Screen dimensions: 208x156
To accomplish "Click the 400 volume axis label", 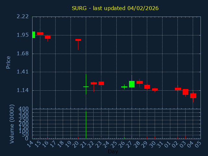I will click(23, 109).
